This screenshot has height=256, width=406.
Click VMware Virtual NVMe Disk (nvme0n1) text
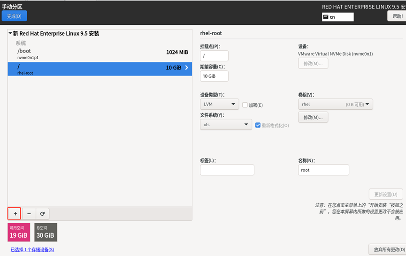335,54
